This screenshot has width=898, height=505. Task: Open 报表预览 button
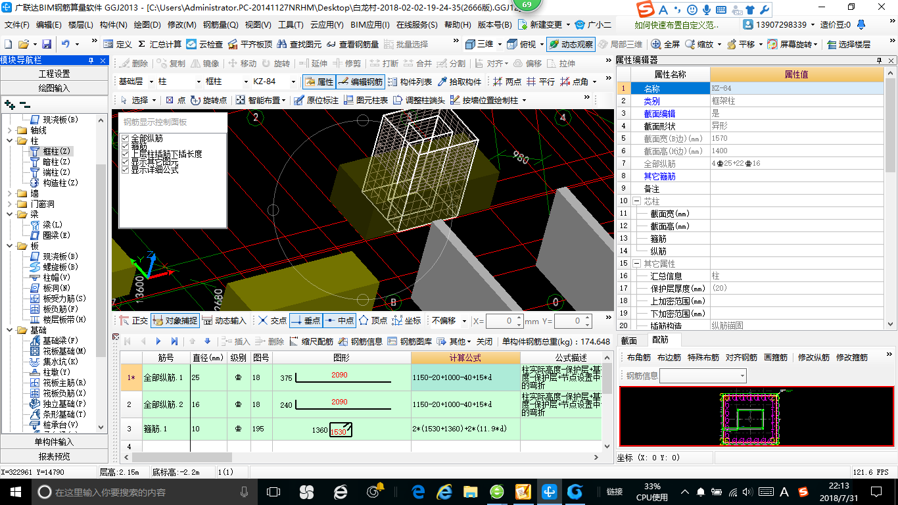click(x=54, y=456)
